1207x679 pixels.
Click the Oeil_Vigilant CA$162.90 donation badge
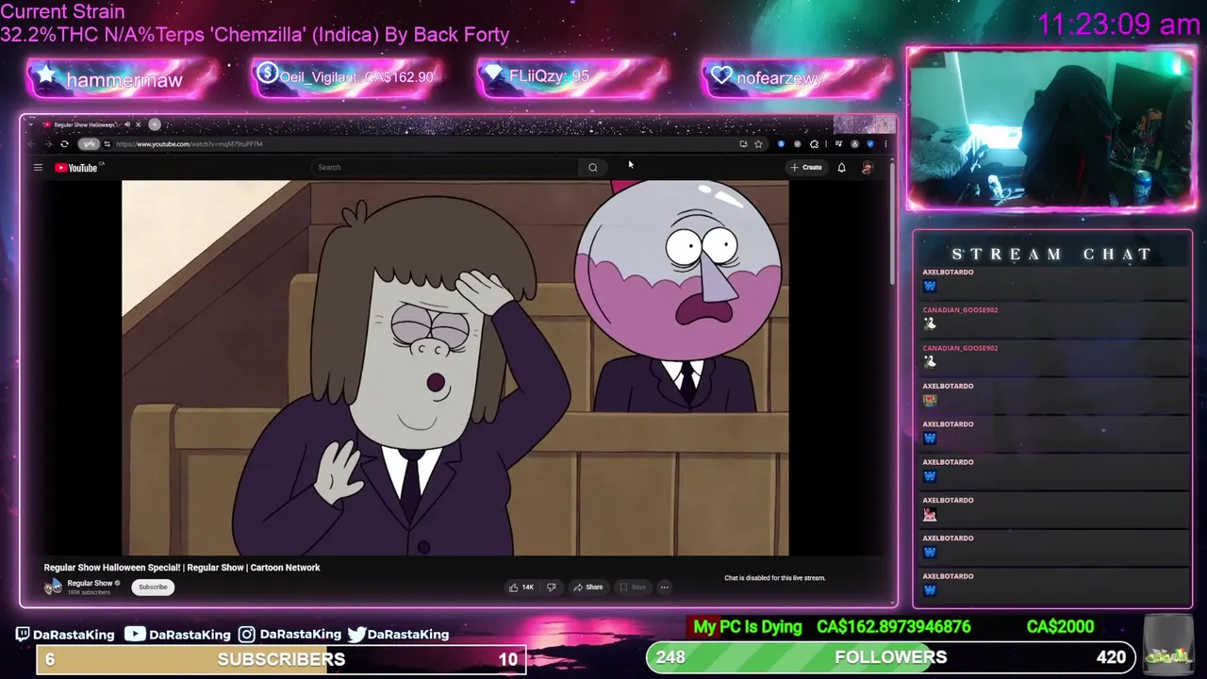(x=348, y=77)
